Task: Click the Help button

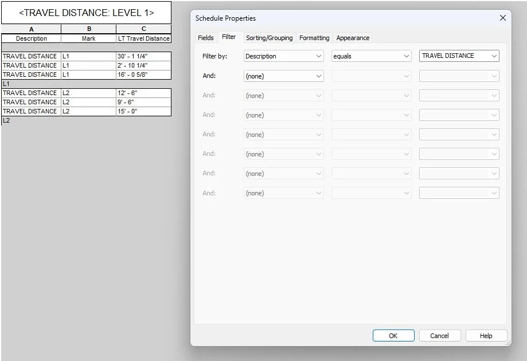Action: 486,335
